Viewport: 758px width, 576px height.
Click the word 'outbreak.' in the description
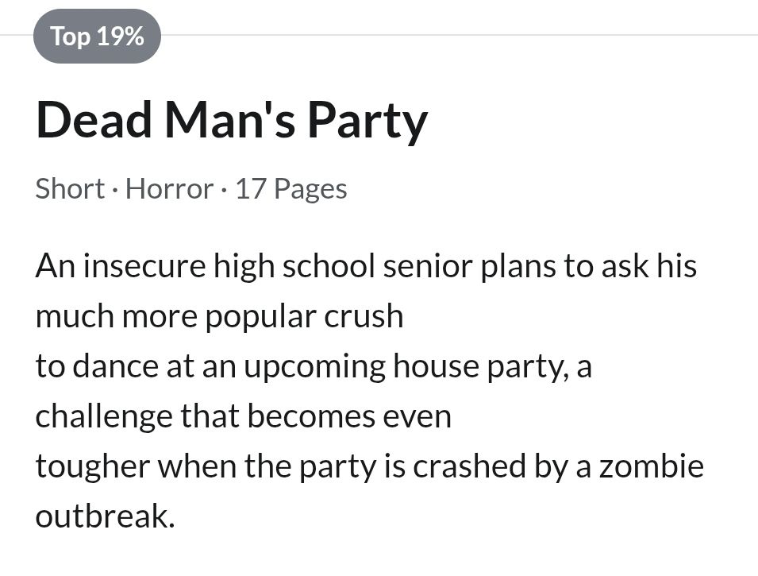104,516
